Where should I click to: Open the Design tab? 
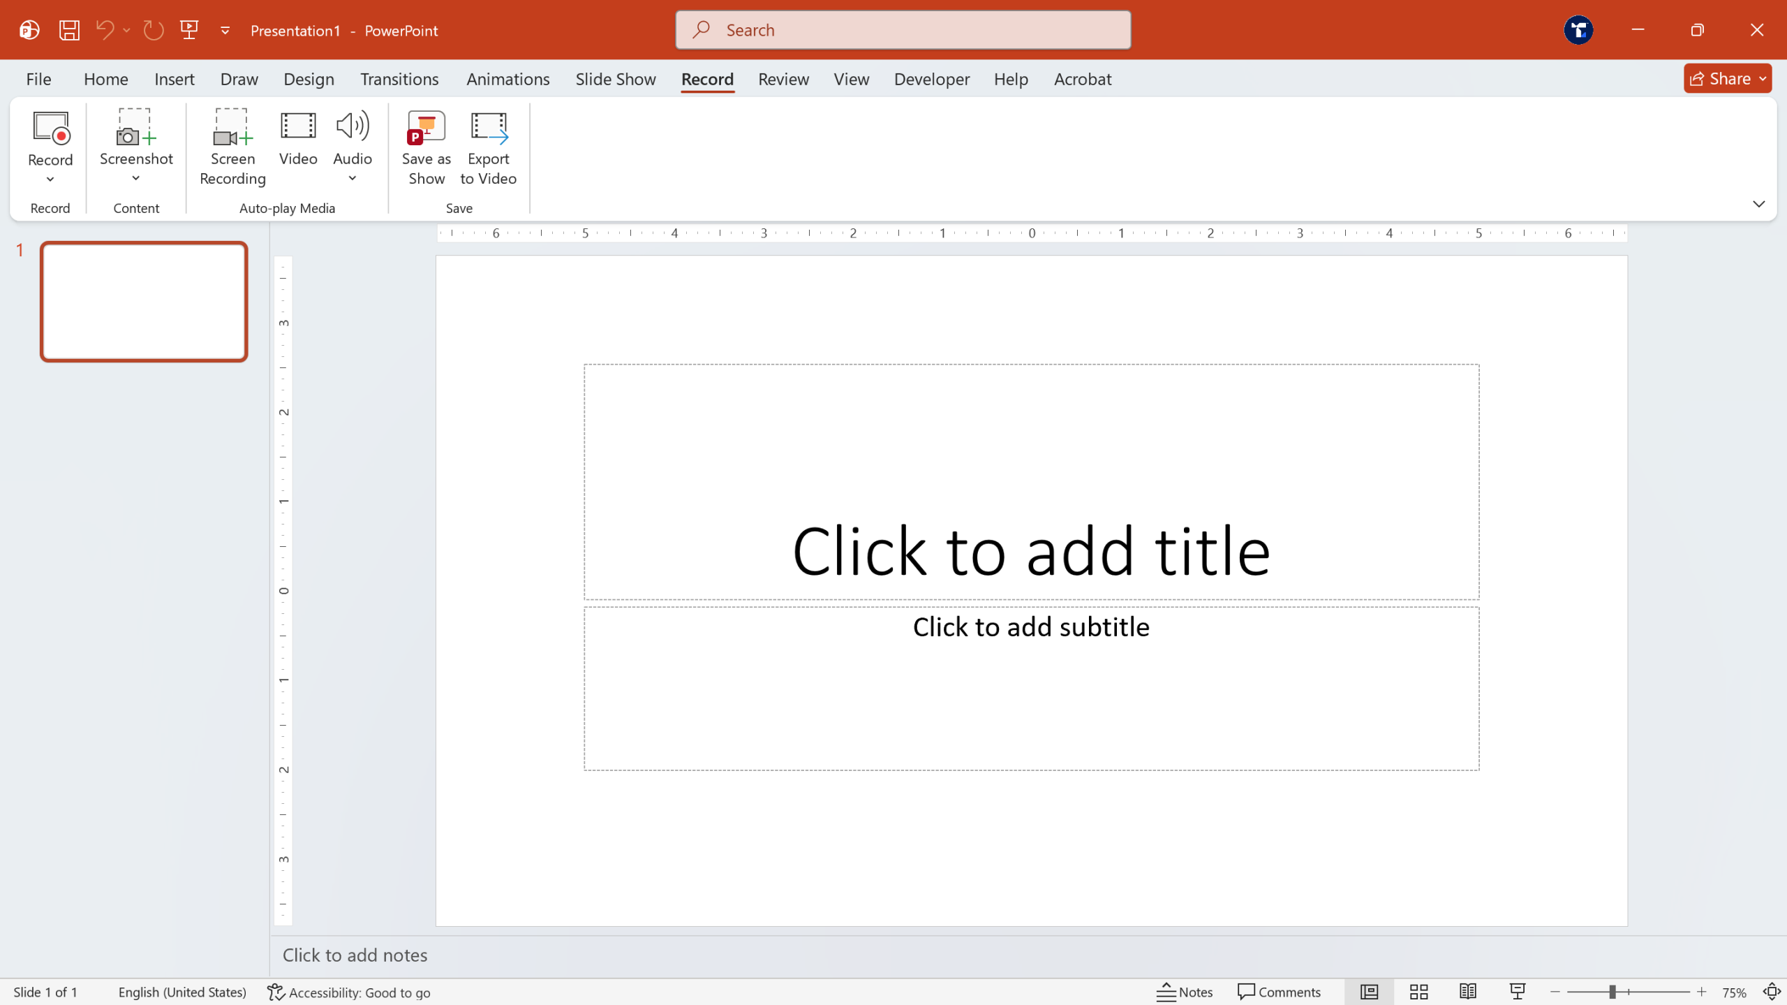tap(309, 79)
